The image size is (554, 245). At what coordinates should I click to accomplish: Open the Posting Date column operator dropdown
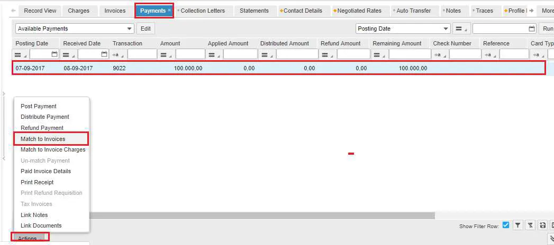point(21,54)
